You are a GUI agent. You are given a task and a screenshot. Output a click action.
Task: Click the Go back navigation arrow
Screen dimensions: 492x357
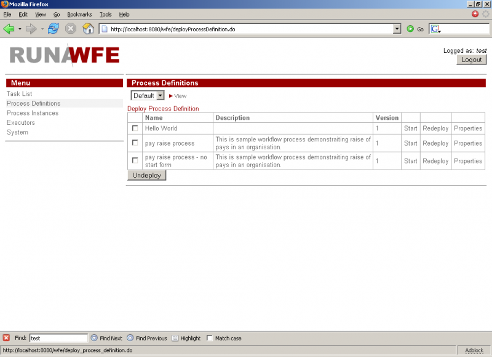coord(10,28)
